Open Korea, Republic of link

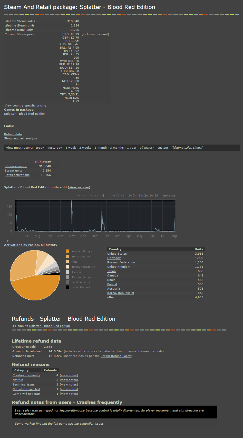click(121, 293)
